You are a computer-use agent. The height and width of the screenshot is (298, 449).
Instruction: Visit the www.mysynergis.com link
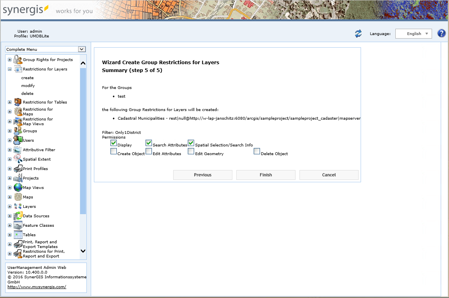click(36, 286)
